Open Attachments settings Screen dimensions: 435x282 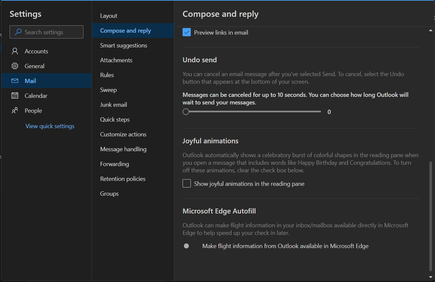pyautogui.click(x=133, y=60)
